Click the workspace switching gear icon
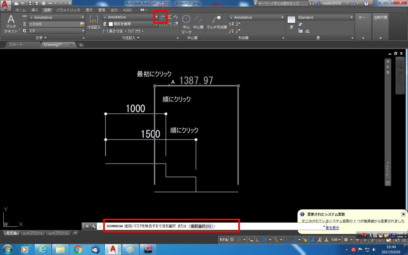This screenshot has width=408, height=255. click(x=346, y=239)
